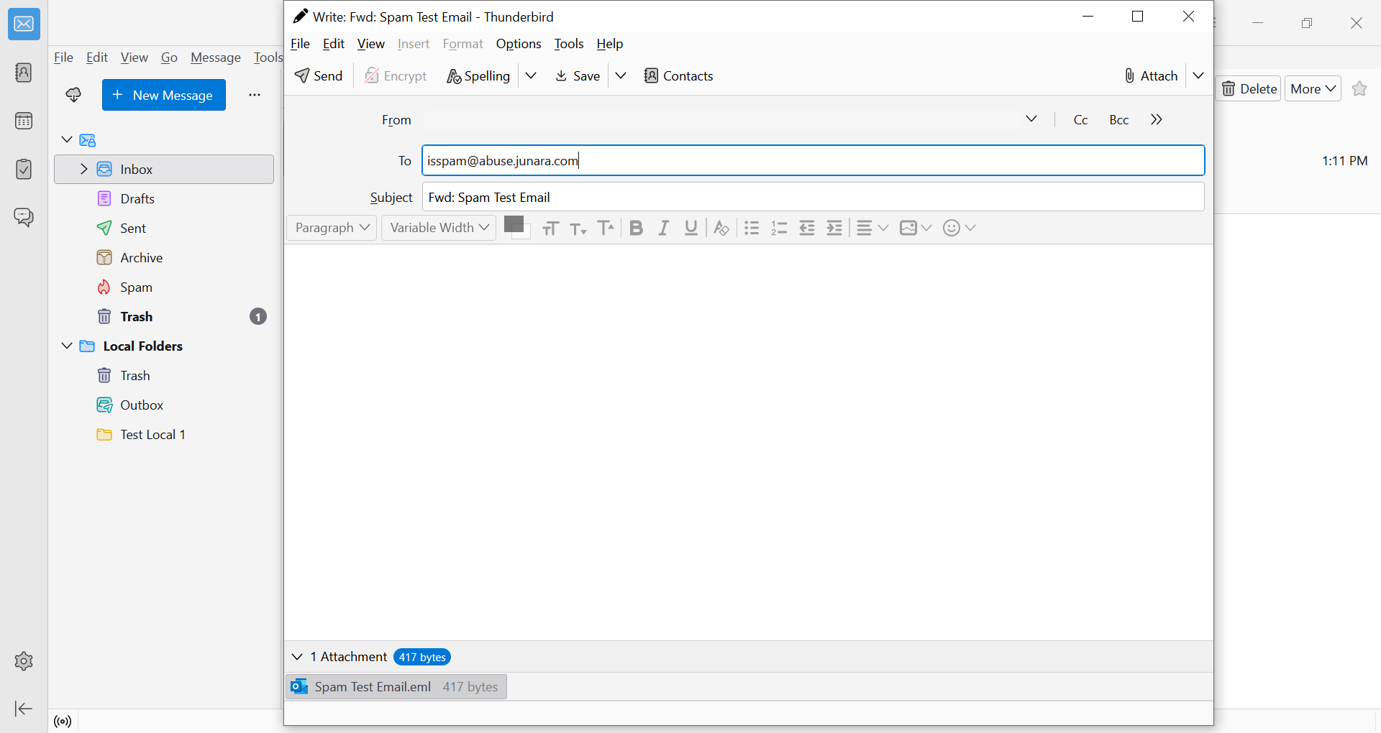Collapse the mail account tree
The width and height of the screenshot is (1381, 733).
click(x=67, y=139)
